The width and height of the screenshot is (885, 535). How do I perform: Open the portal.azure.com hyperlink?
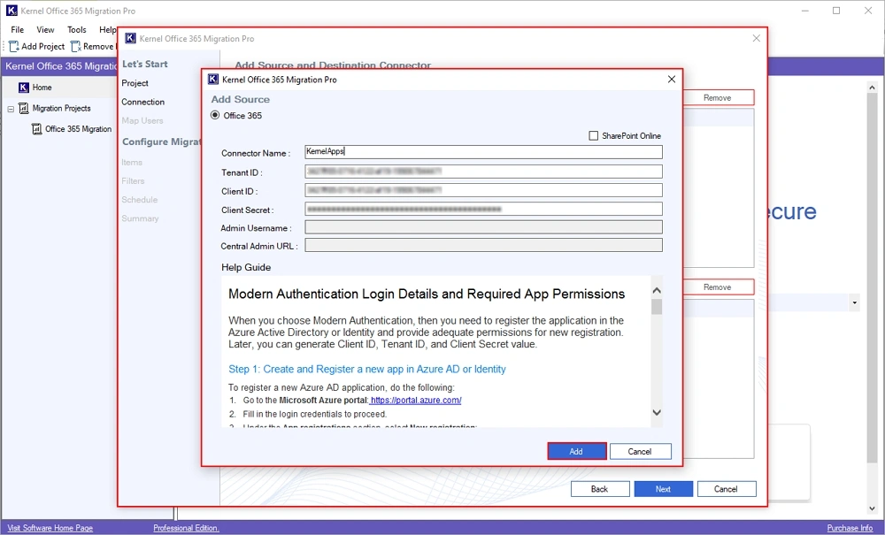[416, 399]
